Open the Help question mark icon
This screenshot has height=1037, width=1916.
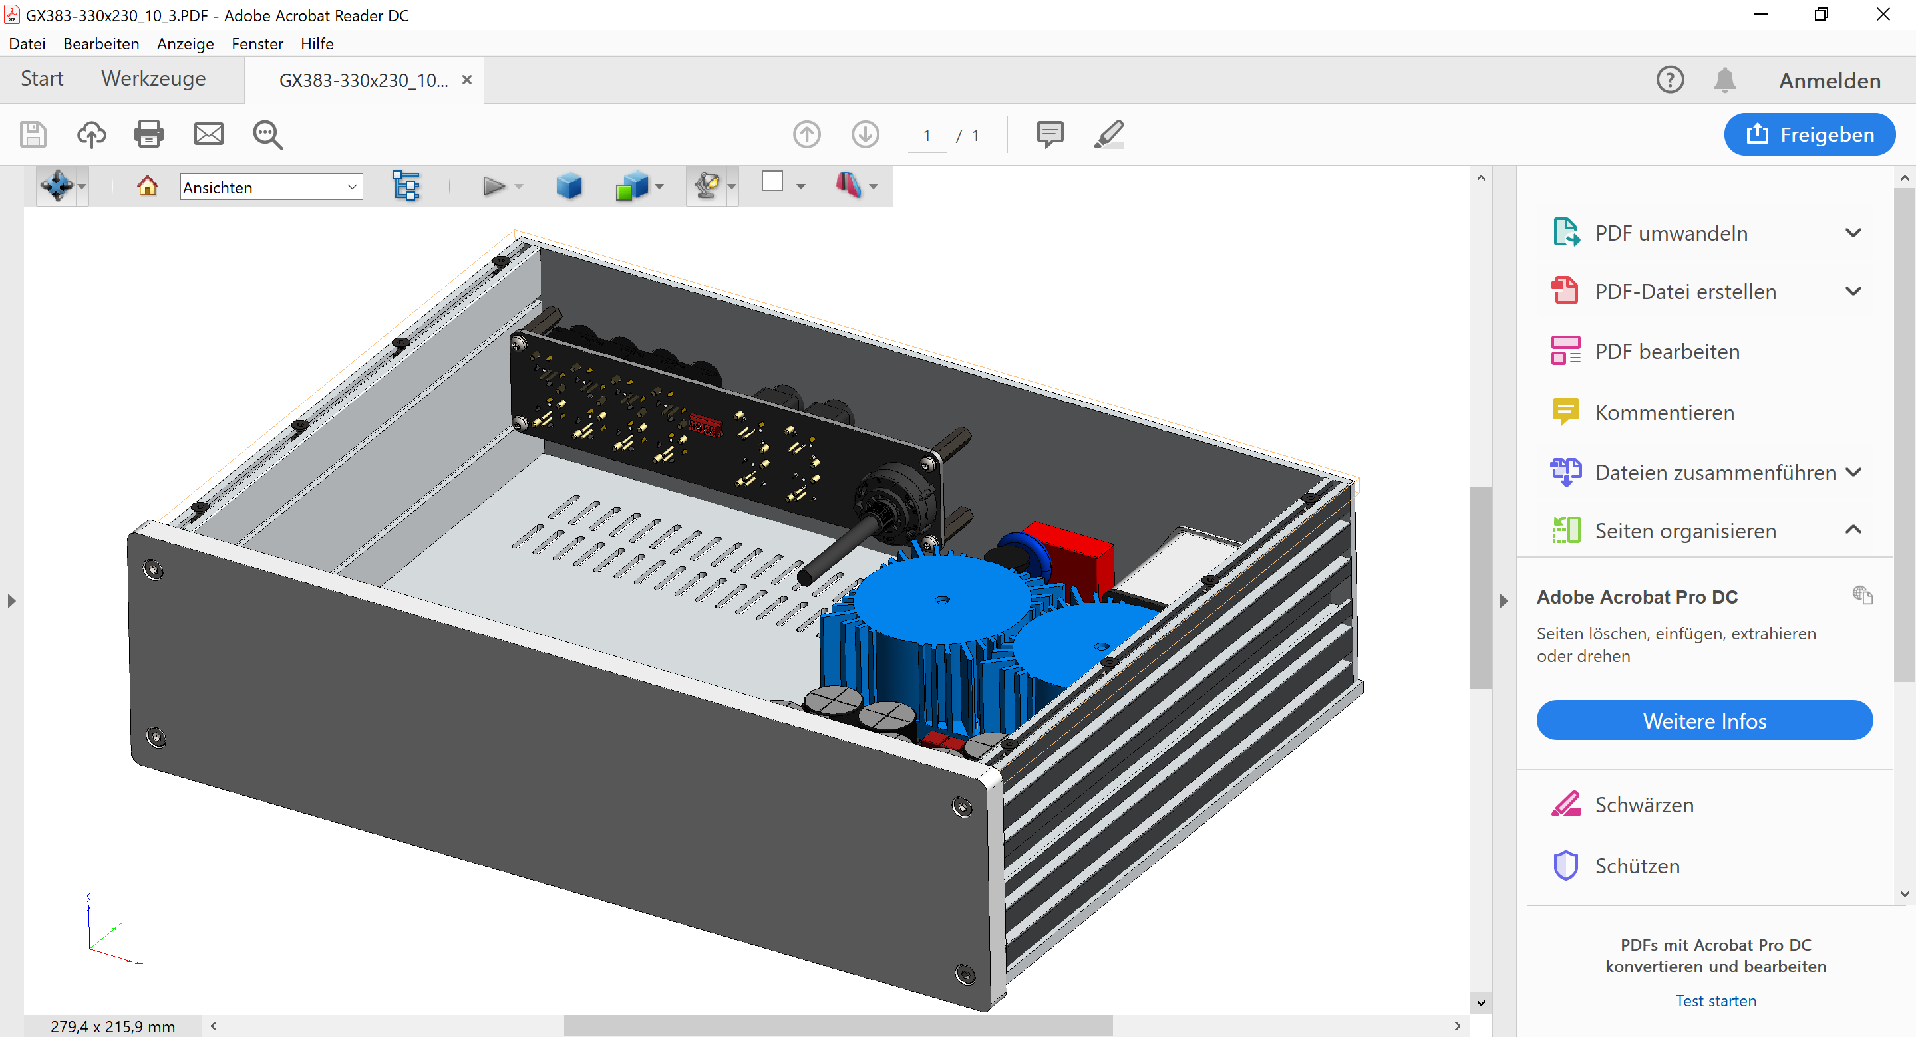click(x=1670, y=80)
